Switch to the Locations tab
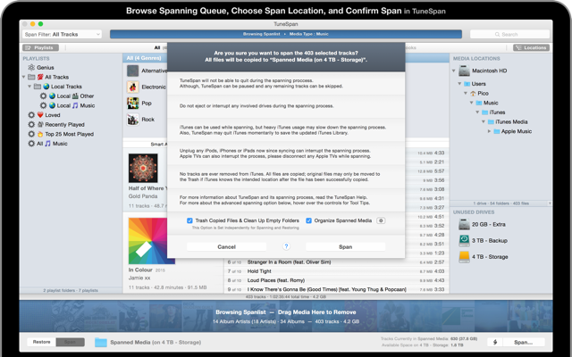 coord(531,47)
